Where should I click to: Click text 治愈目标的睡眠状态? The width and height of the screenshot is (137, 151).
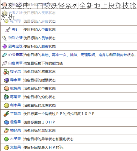[39, 80]
